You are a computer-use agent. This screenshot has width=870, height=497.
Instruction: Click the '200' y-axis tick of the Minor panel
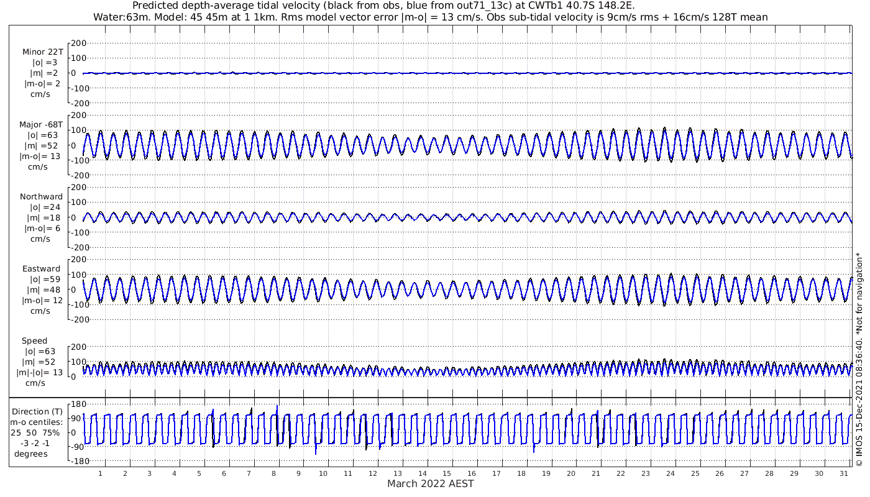point(78,43)
